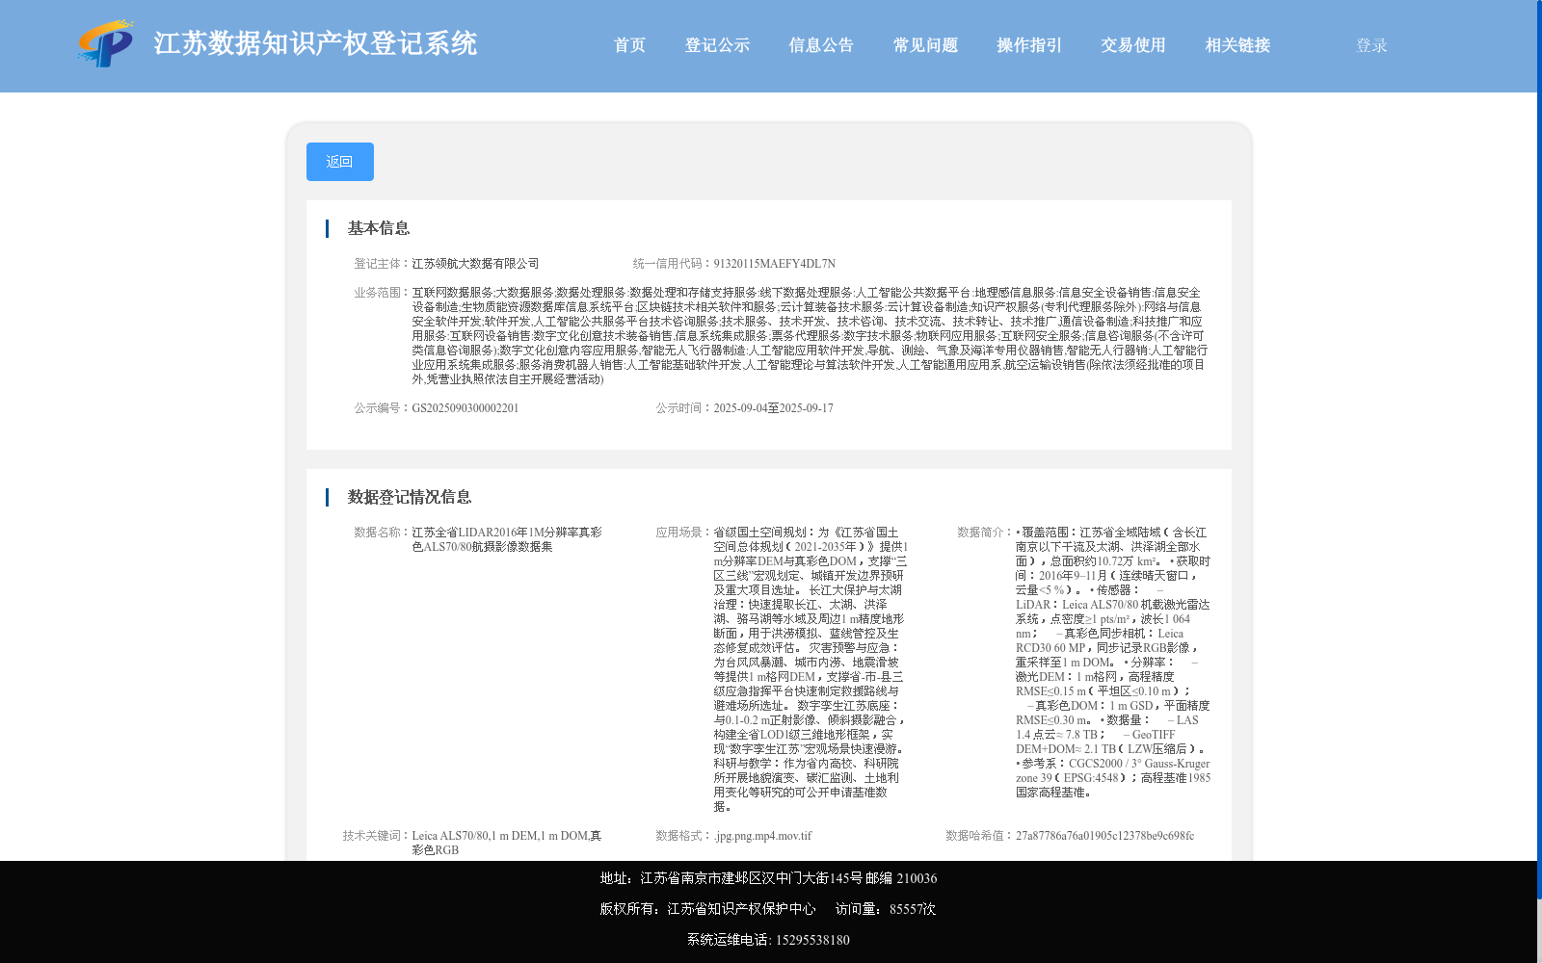This screenshot has width=1542, height=963.
Task: Click the 登录 link
Action: point(1371,45)
